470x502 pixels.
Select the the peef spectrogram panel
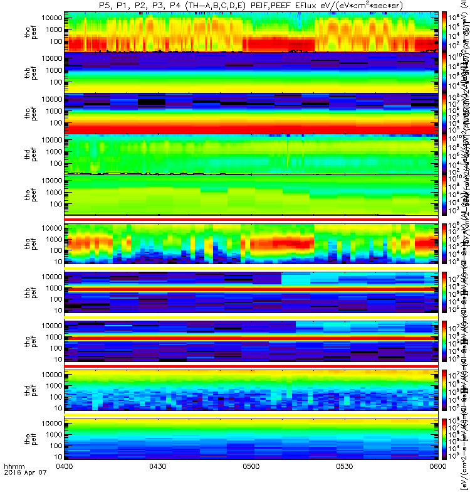click(x=251, y=195)
